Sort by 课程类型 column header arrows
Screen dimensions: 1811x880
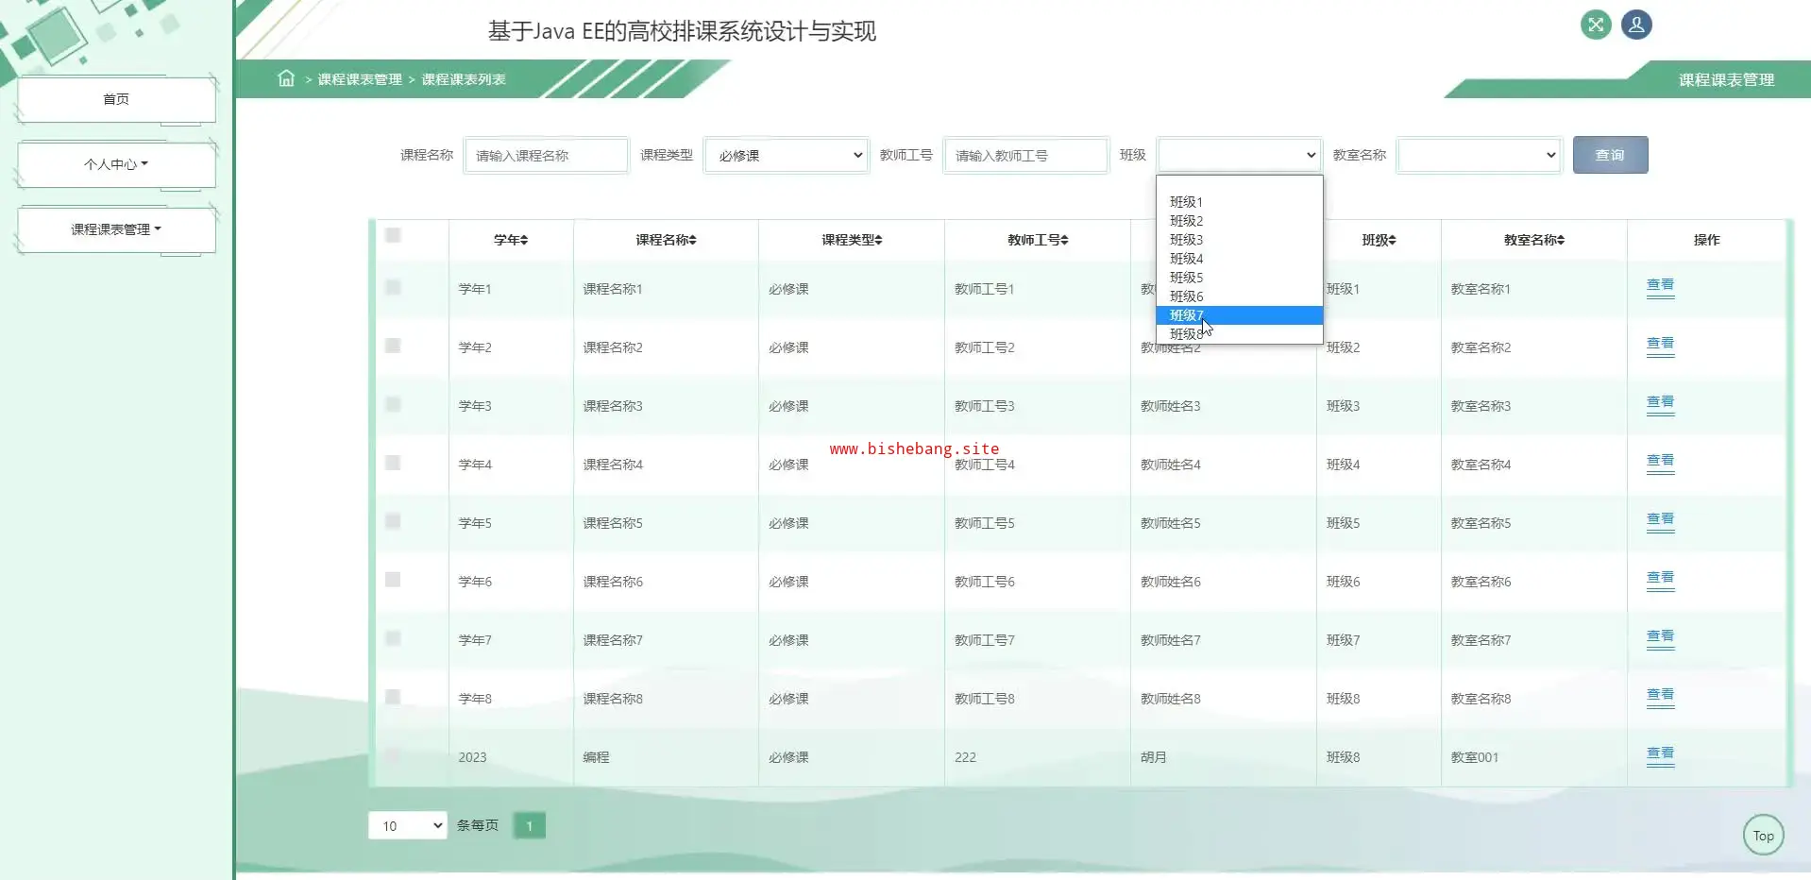coord(878,241)
